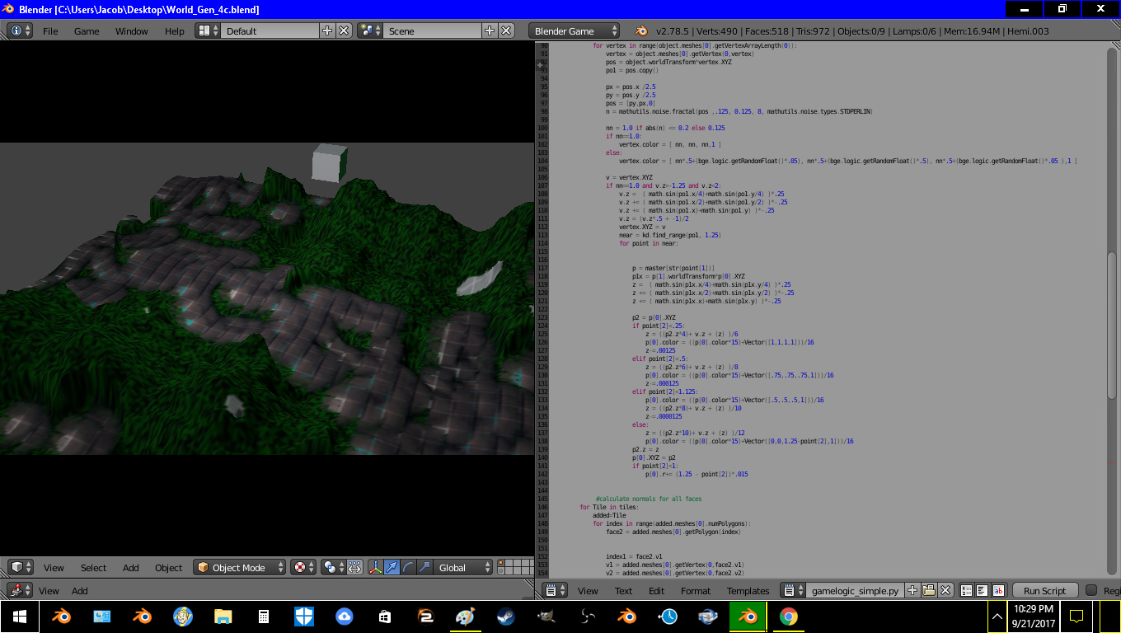Toggle syntax highlighting
The height and width of the screenshot is (633, 1121).
coord(999,590)
